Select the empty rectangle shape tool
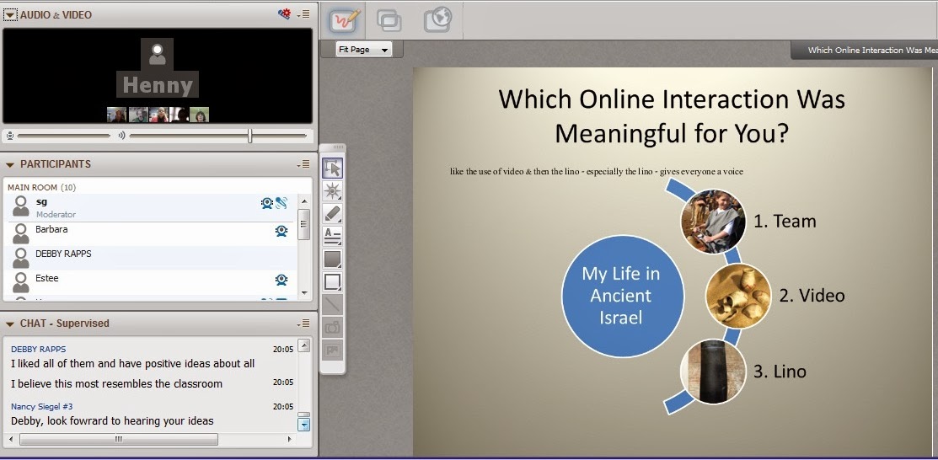Screen dimensions: 938x460 333,281
